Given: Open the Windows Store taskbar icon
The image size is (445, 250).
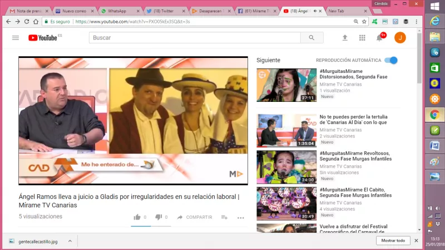Looking at the screenshot, I should [x=435, y=68].
